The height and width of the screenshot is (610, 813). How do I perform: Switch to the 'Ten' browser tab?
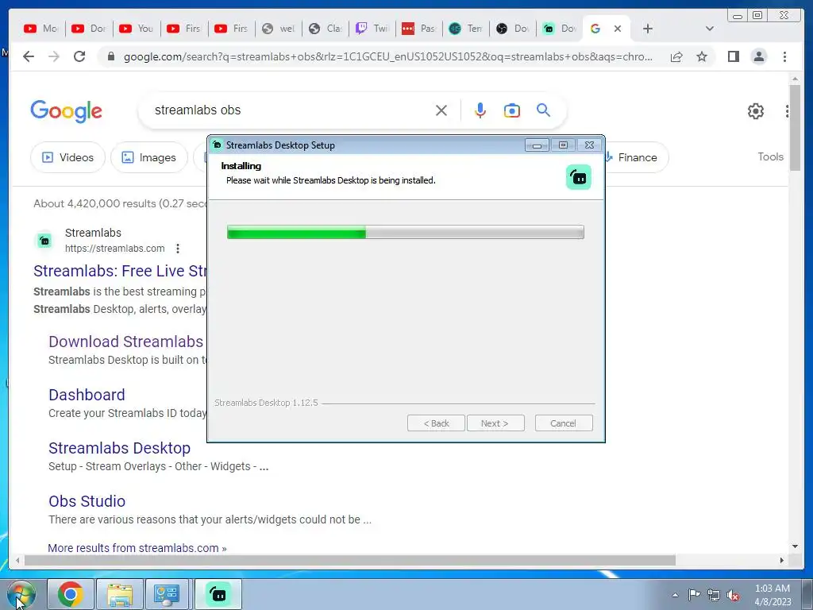pos(465,29)
